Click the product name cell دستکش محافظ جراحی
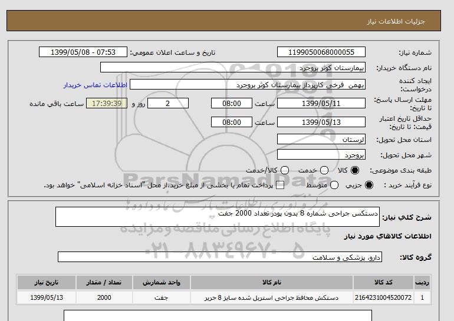Viewport: 454px width, 321px height. coord(272,297)
